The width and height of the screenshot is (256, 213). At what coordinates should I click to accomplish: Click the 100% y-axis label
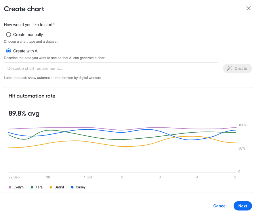click(x=242, y=125)
